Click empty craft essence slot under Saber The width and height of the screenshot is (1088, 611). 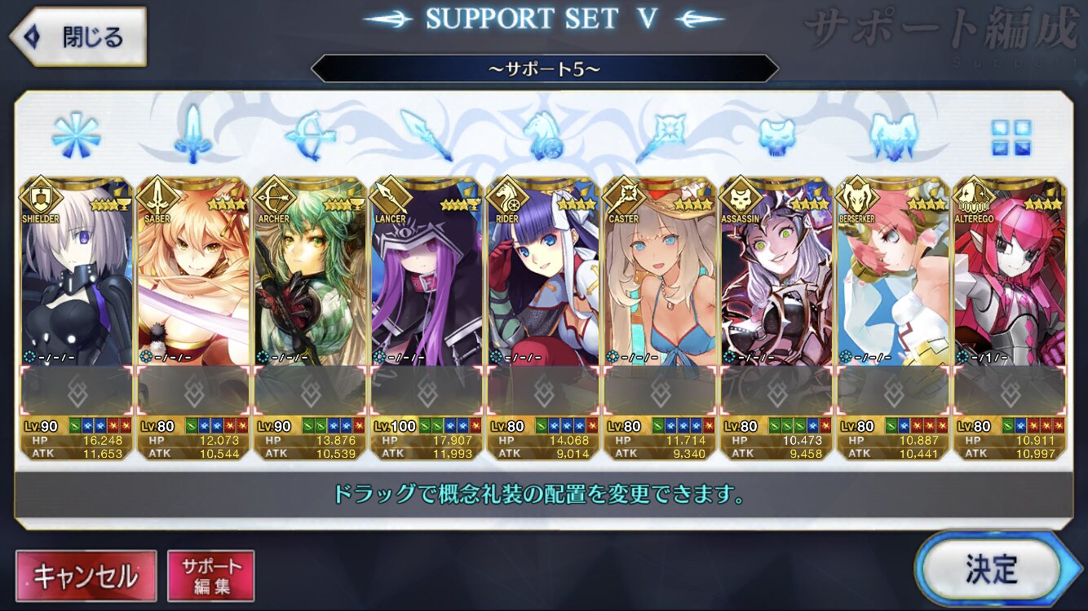click(194, 391)
